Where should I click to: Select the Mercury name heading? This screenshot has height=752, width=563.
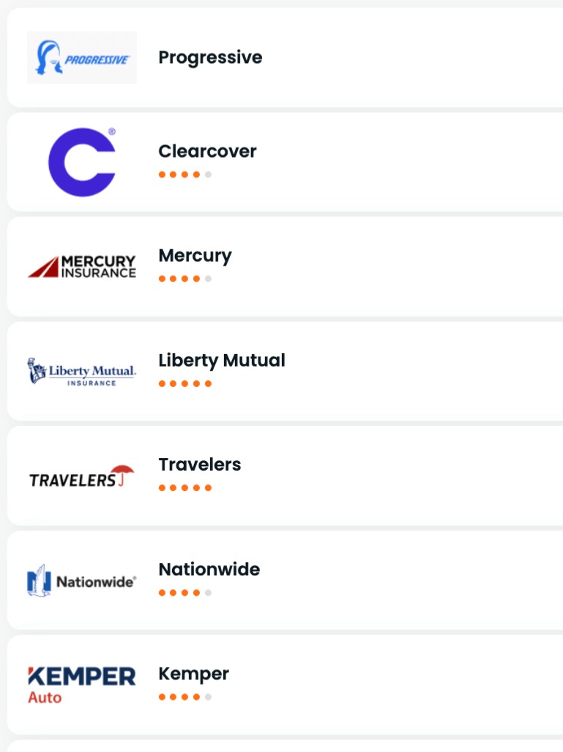pyautogui.click(x=195, y=256)
